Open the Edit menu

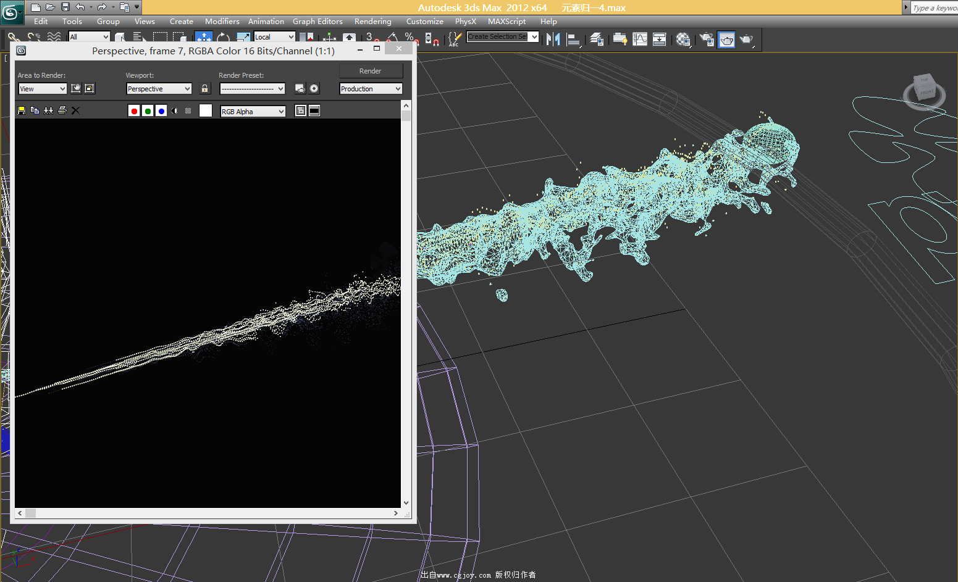(x=41, y=22)
